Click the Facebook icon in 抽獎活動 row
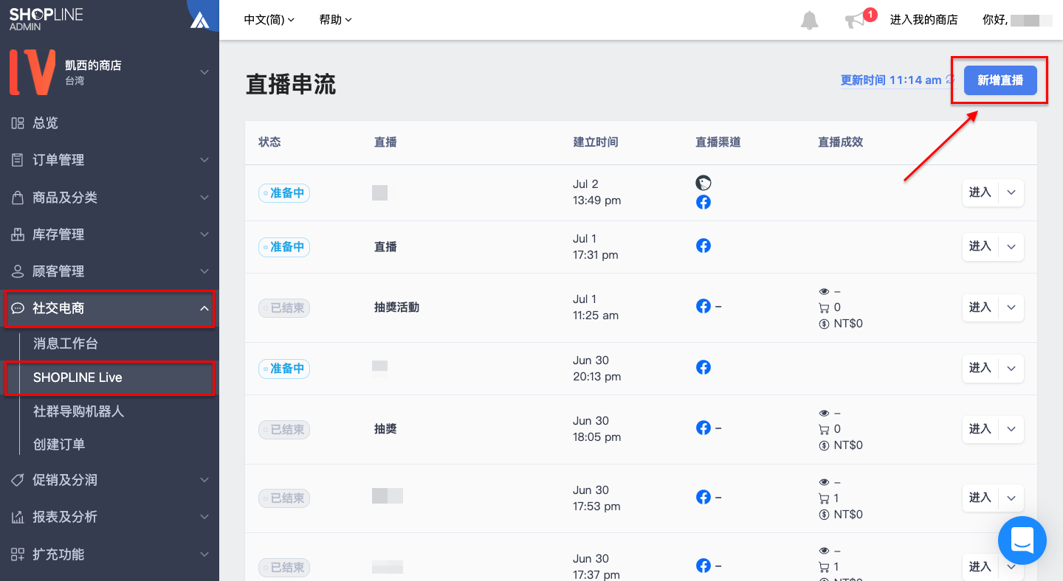This screenshot has width=1063, height=581. [x=703, y=306]
